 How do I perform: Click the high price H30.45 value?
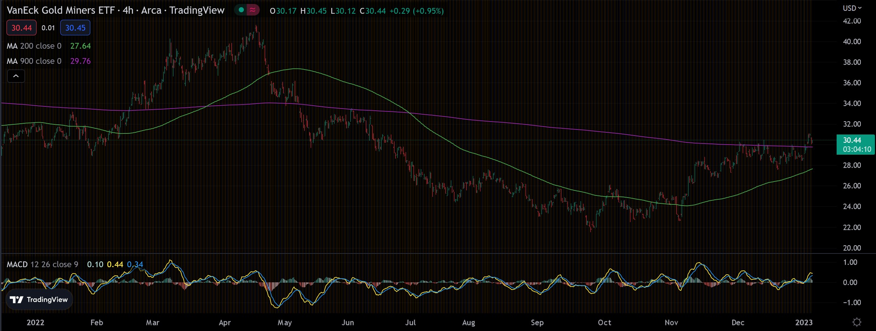coord(314,11)
